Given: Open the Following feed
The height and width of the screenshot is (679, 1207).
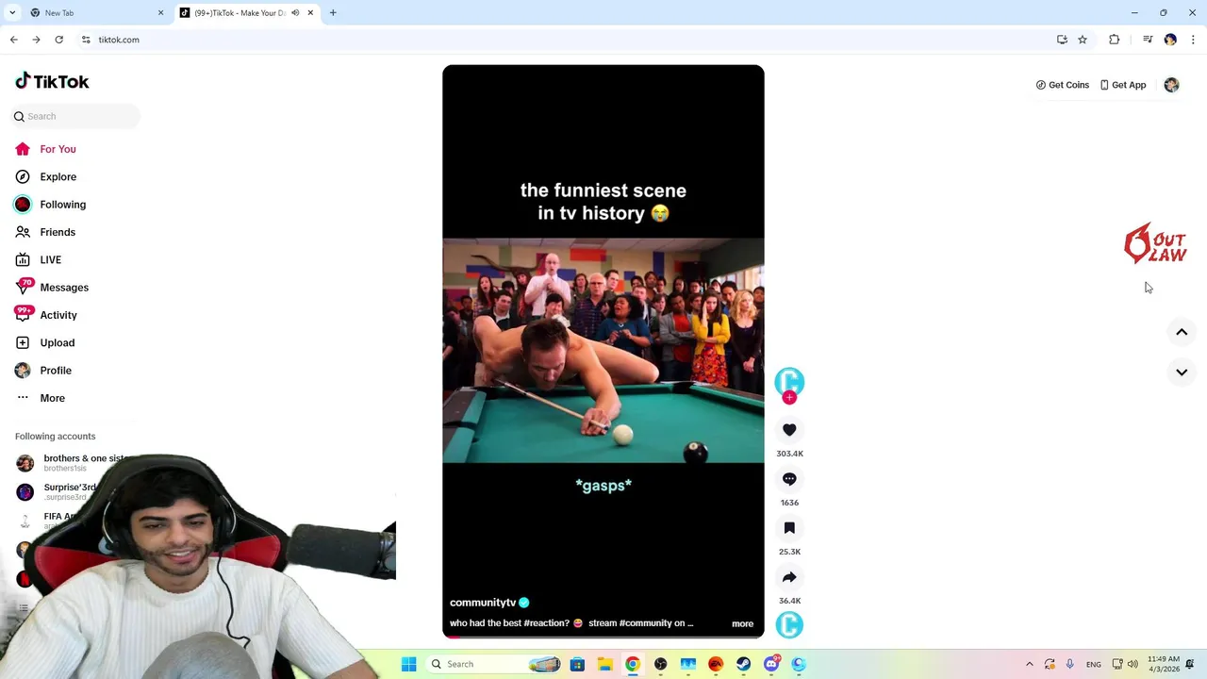Looking at the screenshot, I should (50, 205).
